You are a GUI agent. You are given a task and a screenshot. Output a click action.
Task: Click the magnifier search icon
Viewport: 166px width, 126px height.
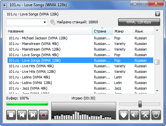pyautogui.click(x=52, y=22)
